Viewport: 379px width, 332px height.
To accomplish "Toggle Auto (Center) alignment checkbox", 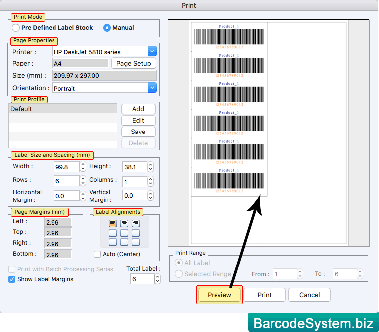I will [97, 254].
